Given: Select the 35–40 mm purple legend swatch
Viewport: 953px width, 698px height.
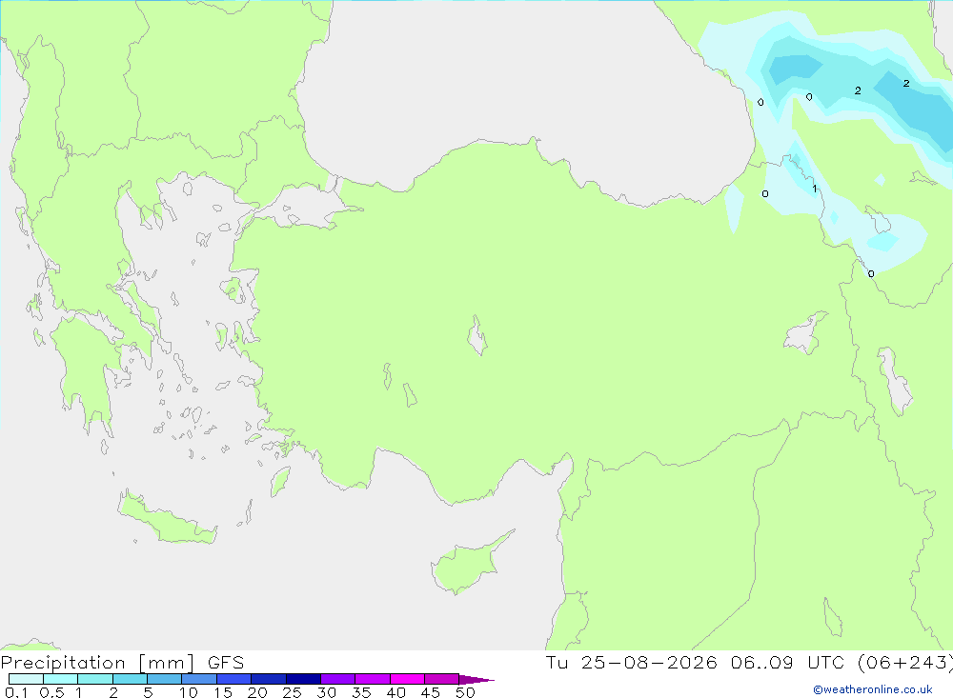Looking at the screenshot, I should point(373,679).
